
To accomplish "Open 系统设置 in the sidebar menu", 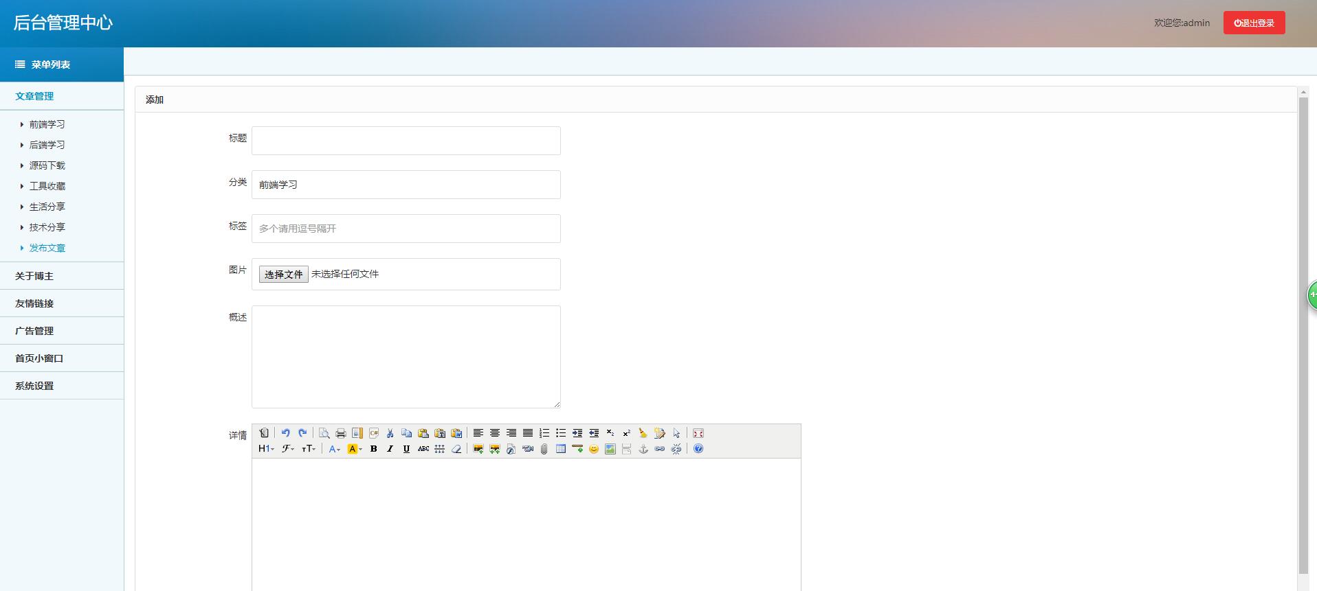I will pos(34,386).
